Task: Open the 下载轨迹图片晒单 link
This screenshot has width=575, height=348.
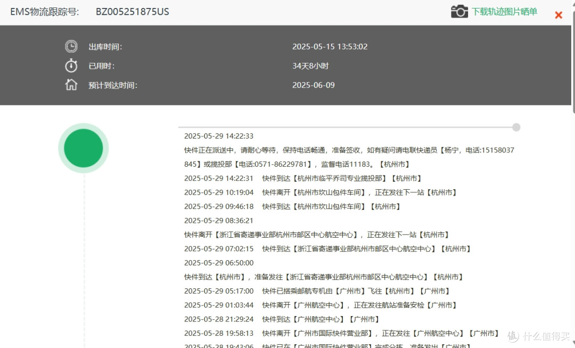Action: pos(504,11)
